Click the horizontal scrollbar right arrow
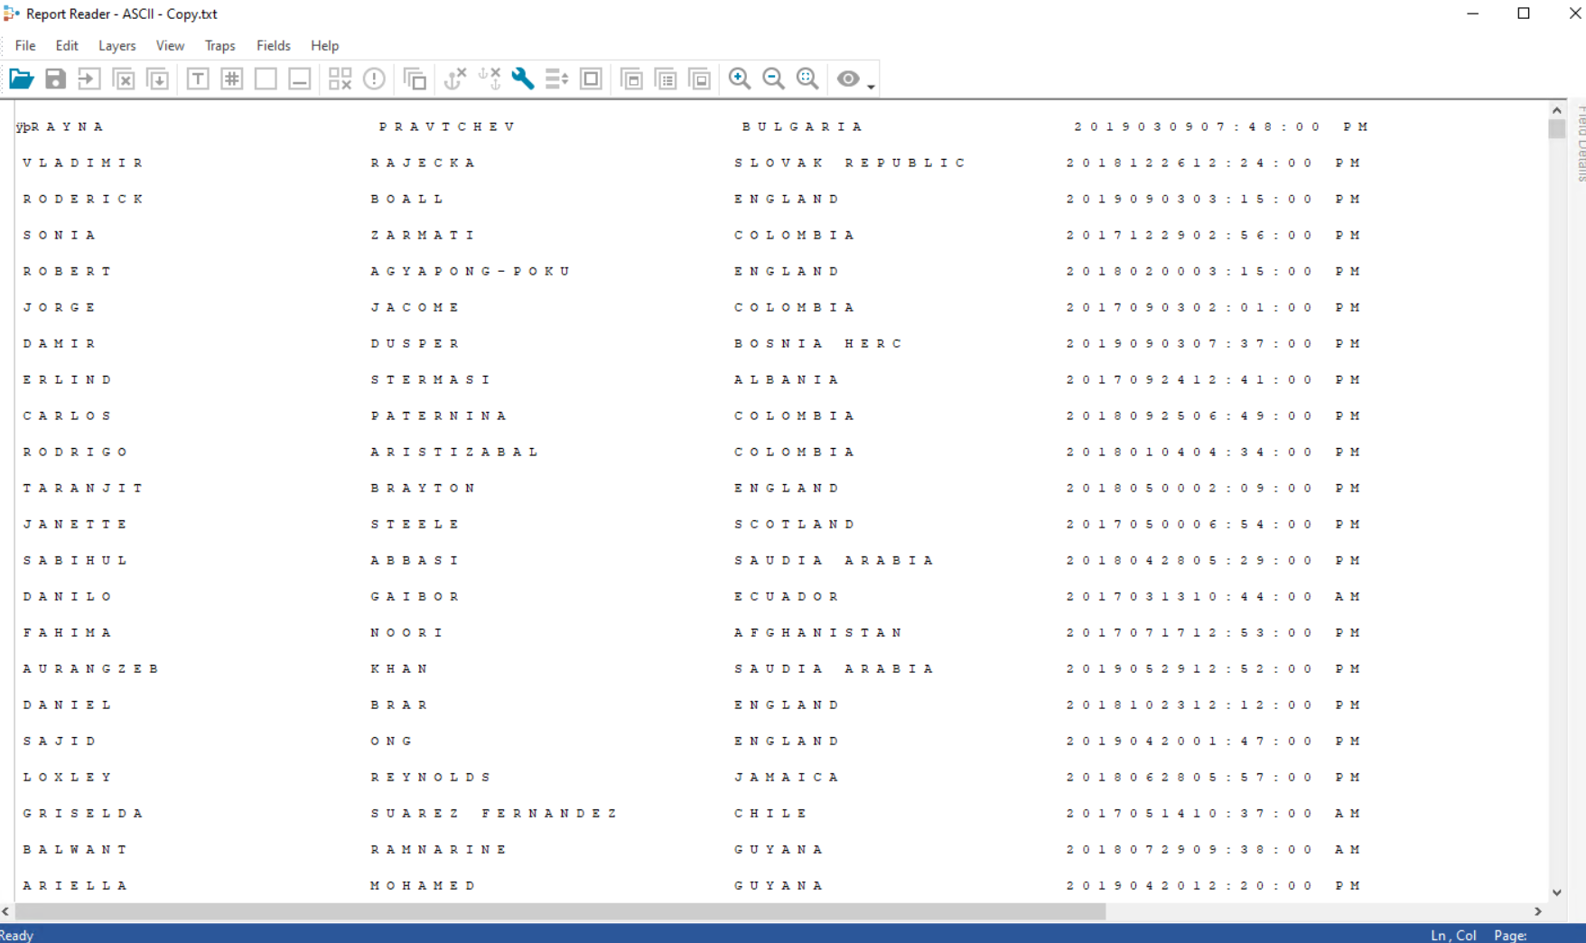 tap(1538, 911)
